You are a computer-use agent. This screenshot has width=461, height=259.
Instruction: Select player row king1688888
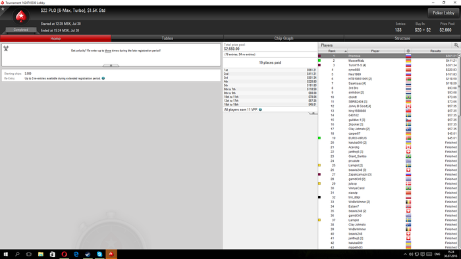(x=388, y=110)
